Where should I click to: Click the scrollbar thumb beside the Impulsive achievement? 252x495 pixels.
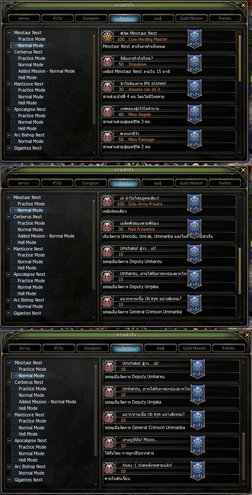[240, 58]
